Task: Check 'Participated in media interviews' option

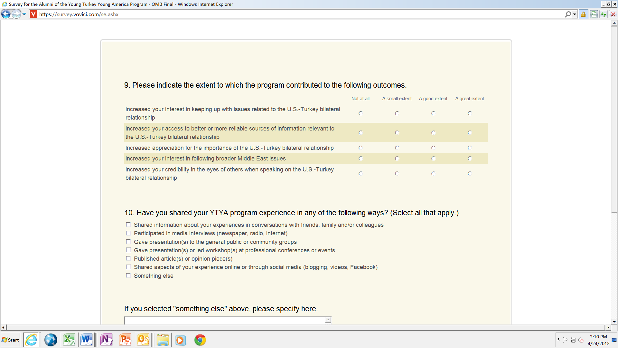Action: [x=128, y=233]
